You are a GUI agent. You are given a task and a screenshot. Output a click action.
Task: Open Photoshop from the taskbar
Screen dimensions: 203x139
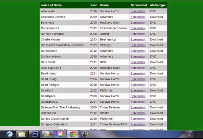35,134
